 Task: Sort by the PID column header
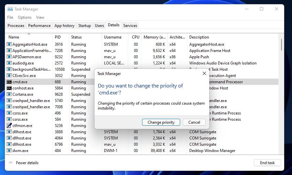pyautogui.click(x=58, y=37)
